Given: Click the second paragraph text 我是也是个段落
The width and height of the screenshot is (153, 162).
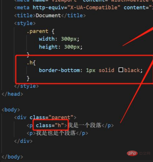Looking at the screenshot, I should click(56, 133).
